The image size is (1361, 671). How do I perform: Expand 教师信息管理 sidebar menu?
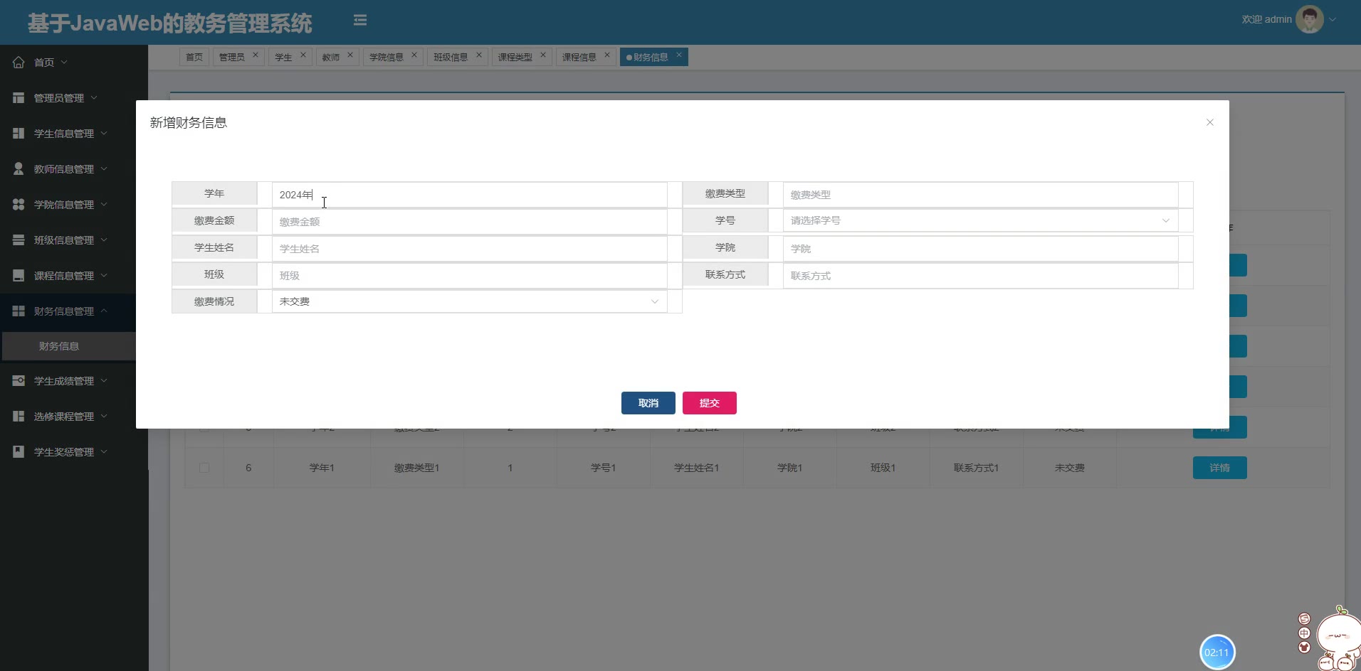(104, 168)
